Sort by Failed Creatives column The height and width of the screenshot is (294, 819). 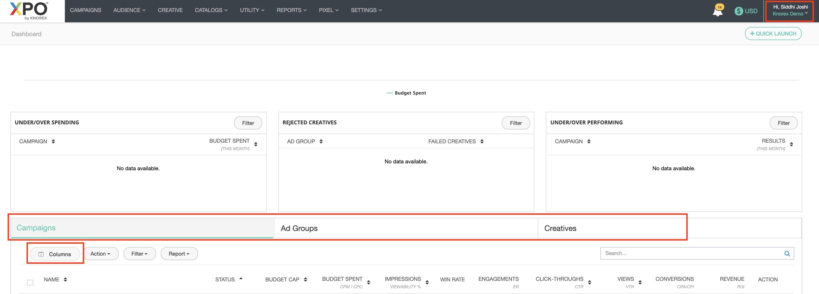(482, 141)
